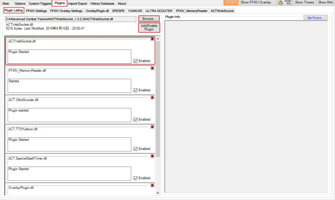This screenshot has width=335, height=200.
Task: Click the plugin file path field
Action: pos(71,19)
